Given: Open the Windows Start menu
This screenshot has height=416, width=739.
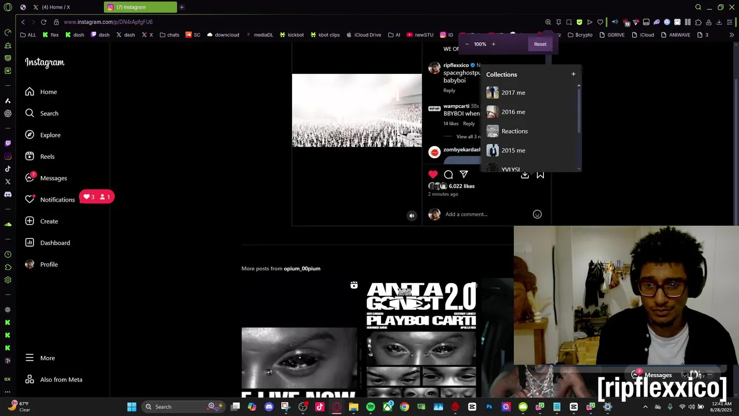Looking at the screenshot, I should tap(132, 407).
